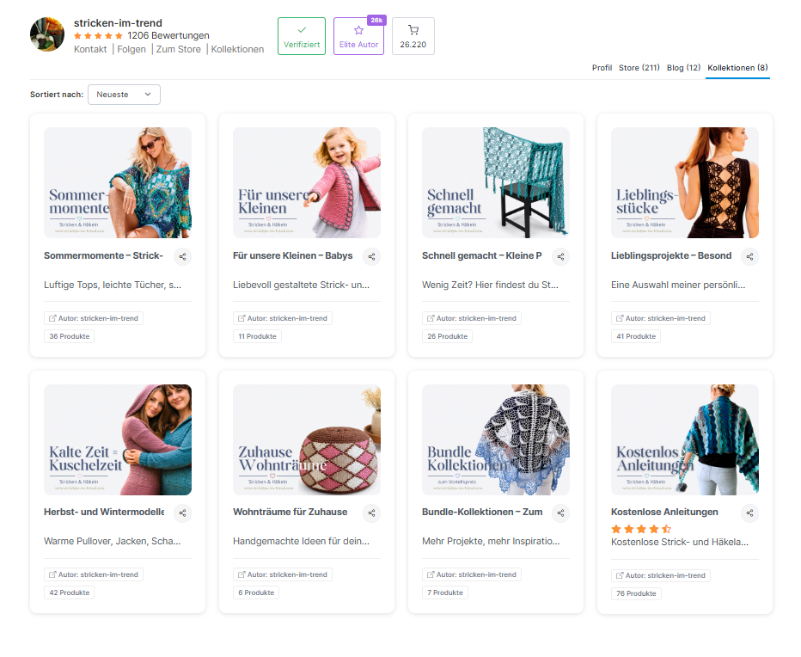Share the Für unsere Kleinen collection

coord(371,256)
